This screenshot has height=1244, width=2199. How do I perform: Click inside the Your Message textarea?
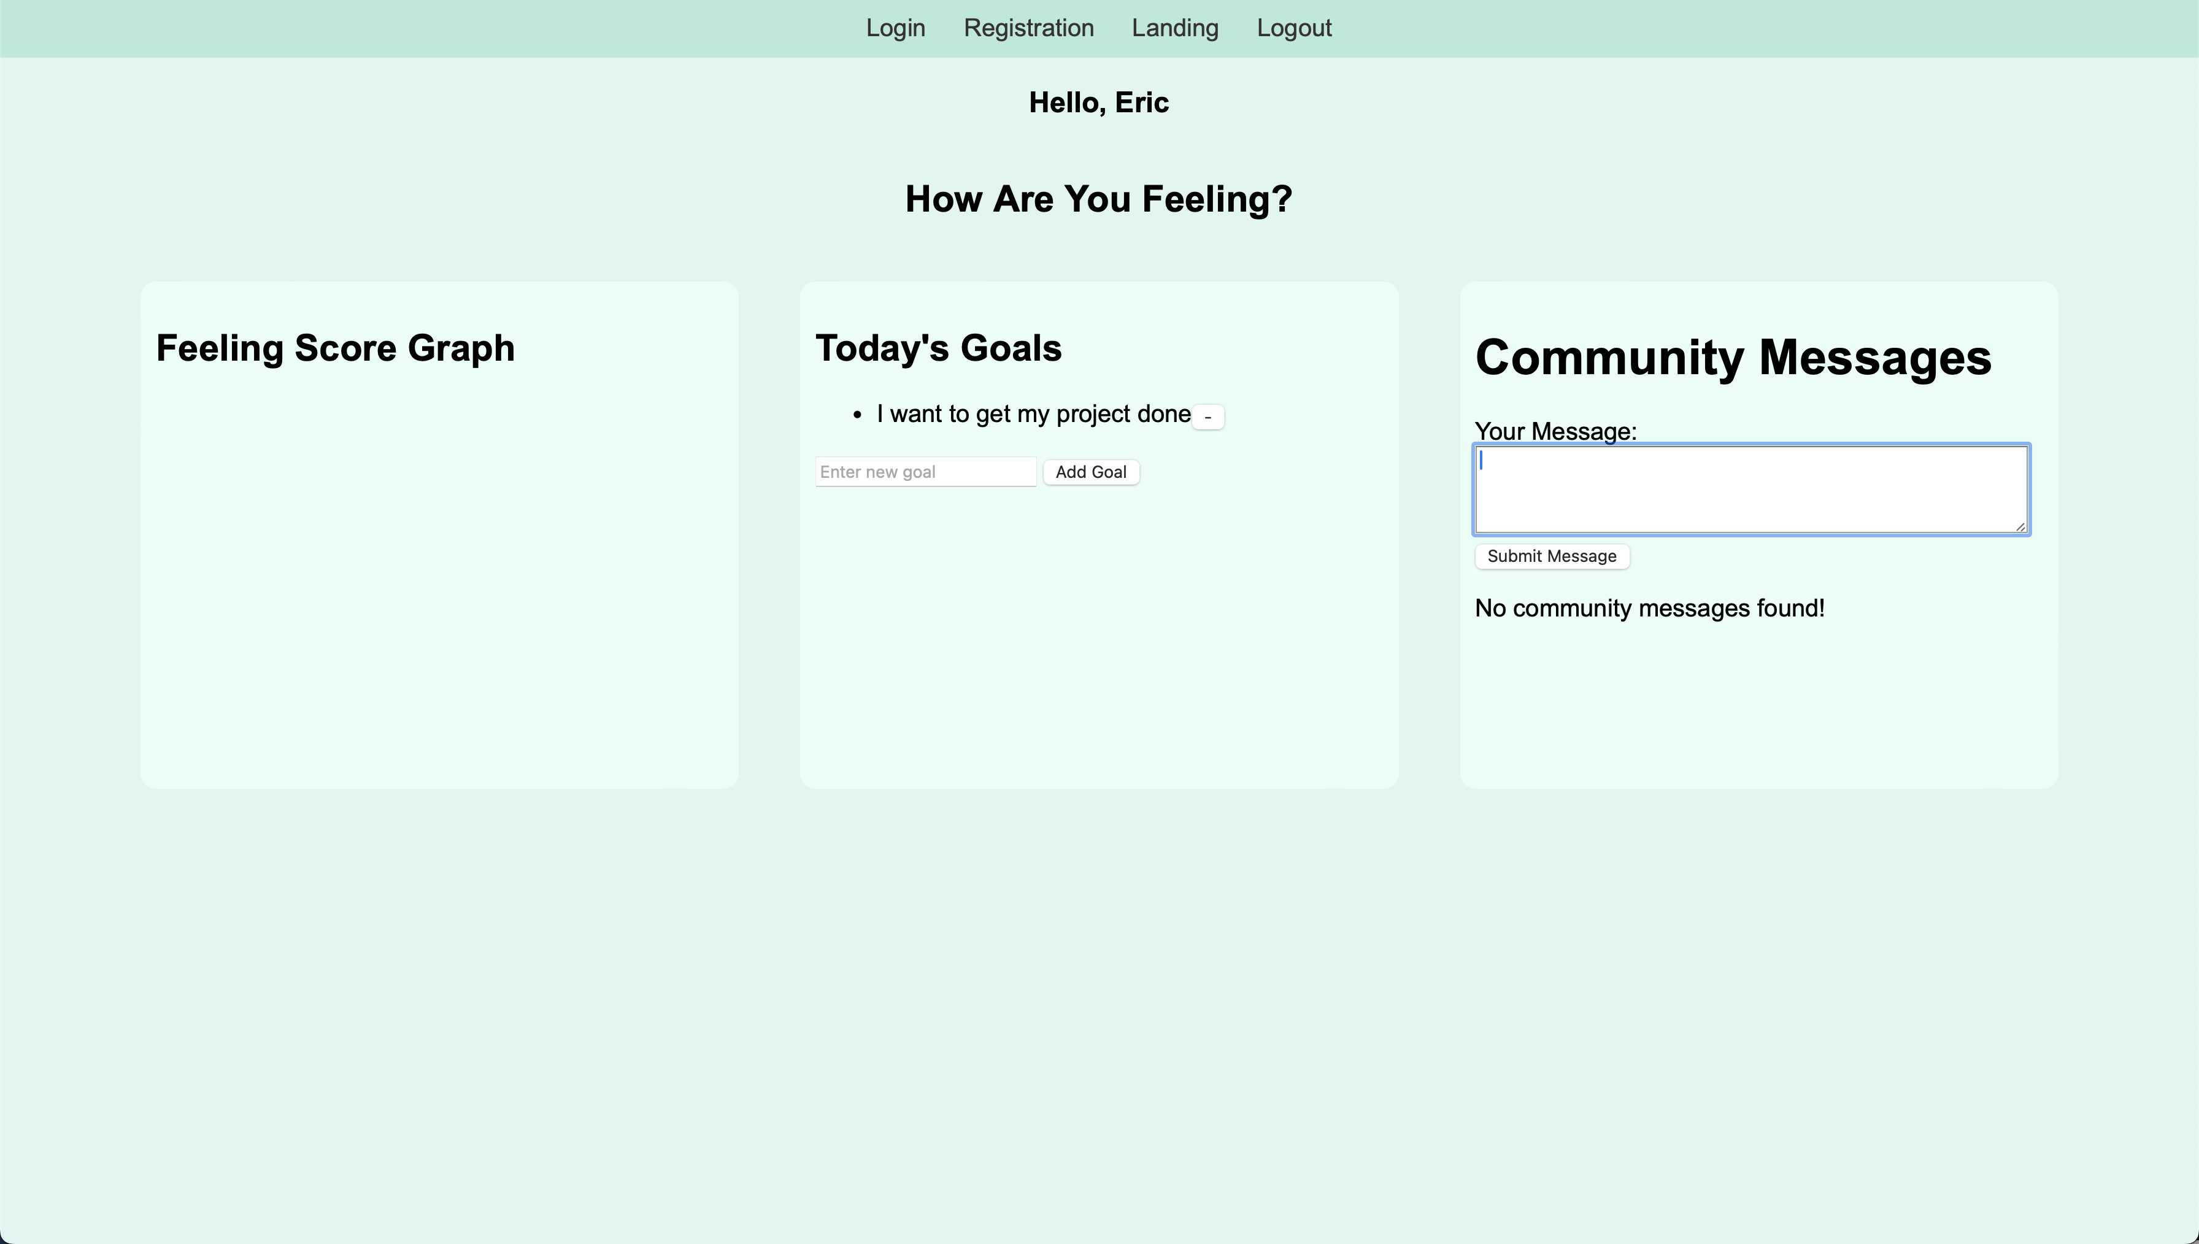click(1750, 490)
